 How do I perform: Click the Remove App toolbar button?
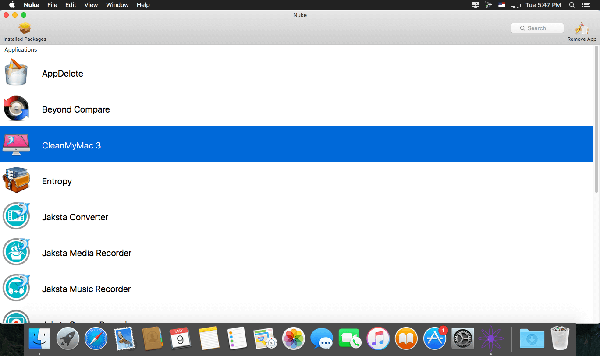582,32
